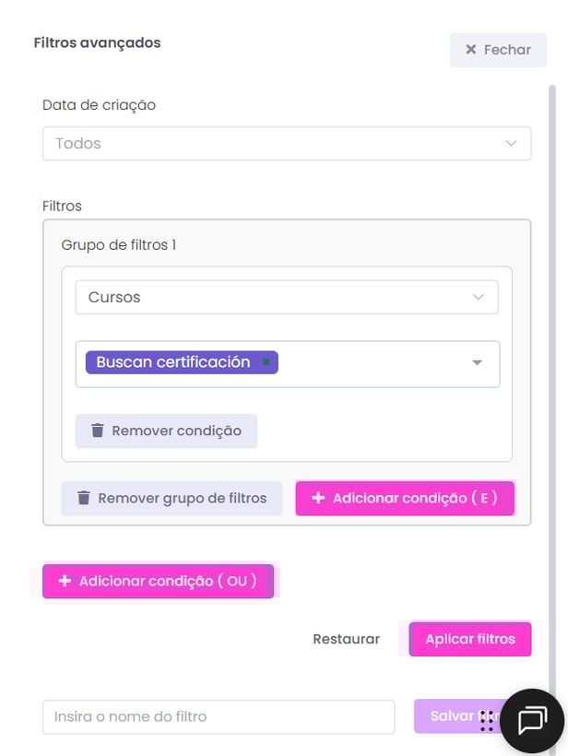Viewport: 568px width, 756px height.
Task: Click the Restaurar link
Action: tap(346, 639)
